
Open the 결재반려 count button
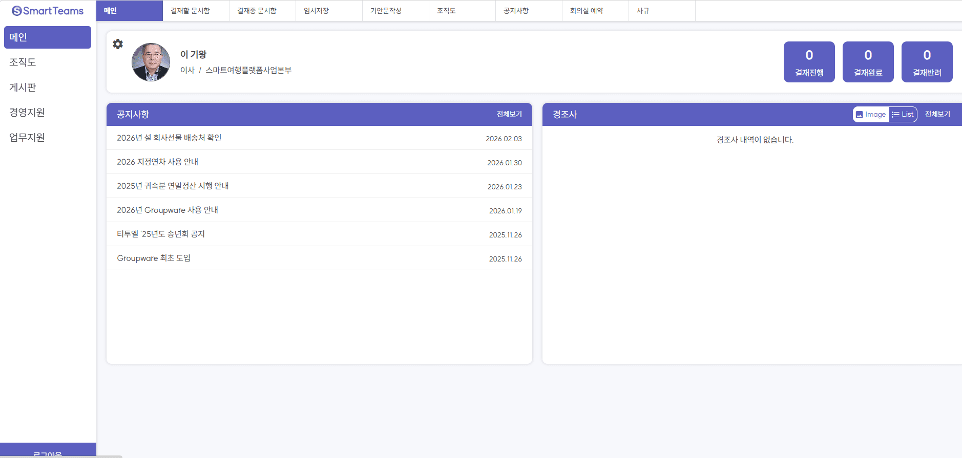(927, 62)
